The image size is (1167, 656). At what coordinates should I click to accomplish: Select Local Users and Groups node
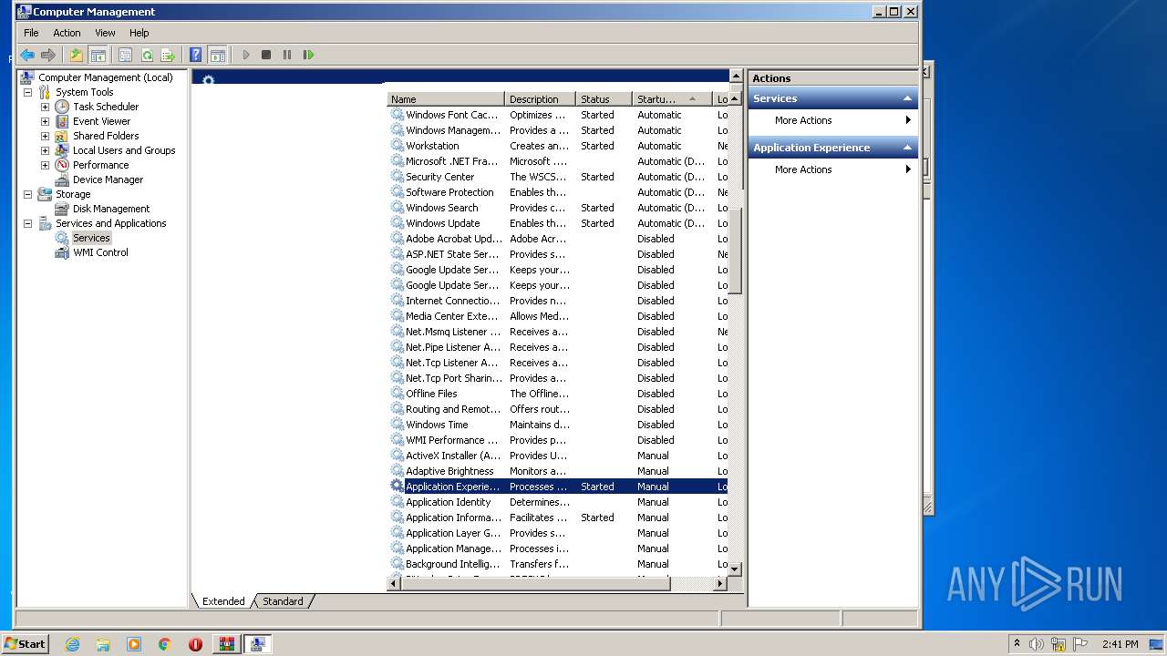[124, 150]
